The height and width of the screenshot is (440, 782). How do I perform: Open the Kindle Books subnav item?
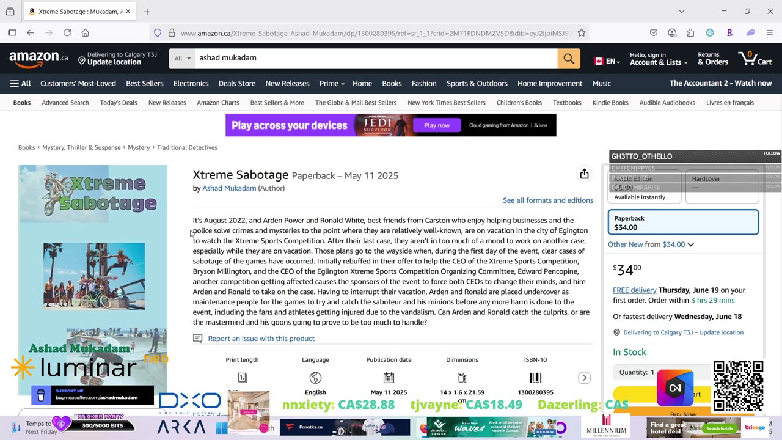coord(610,103)
